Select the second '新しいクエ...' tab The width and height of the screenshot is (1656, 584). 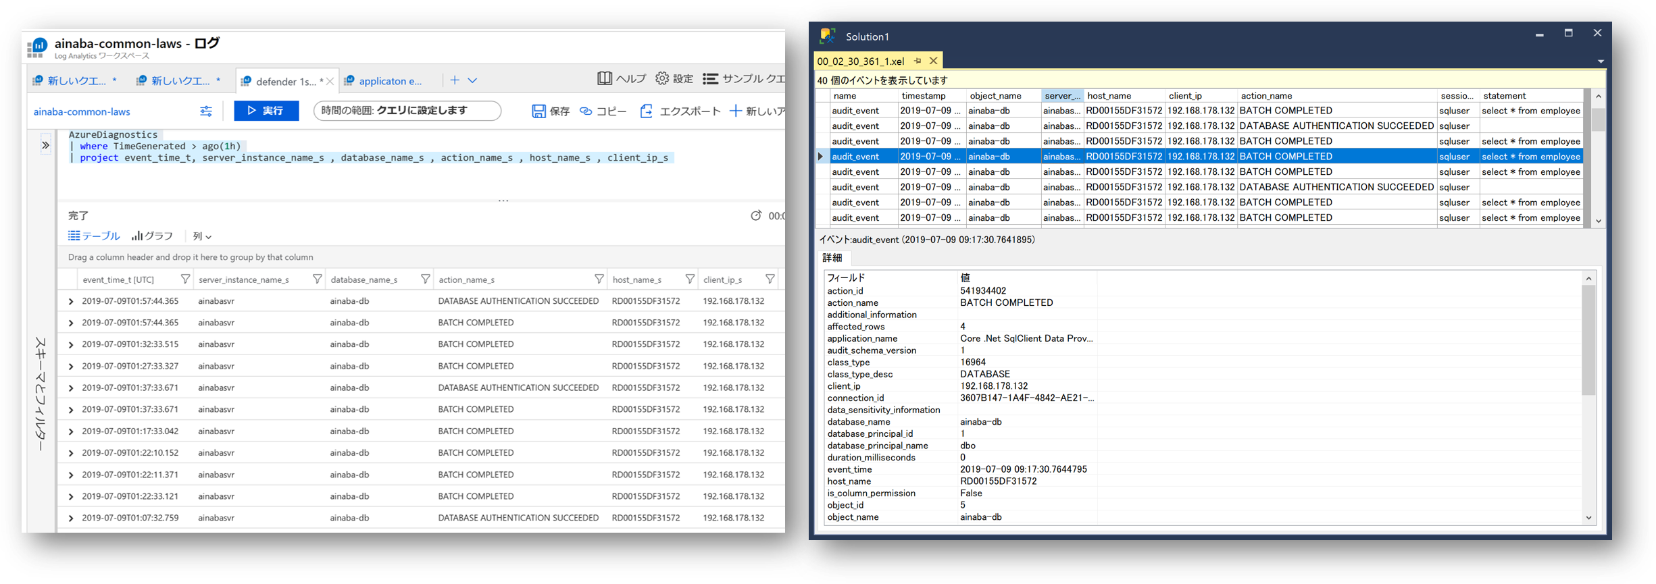(178, 81)
